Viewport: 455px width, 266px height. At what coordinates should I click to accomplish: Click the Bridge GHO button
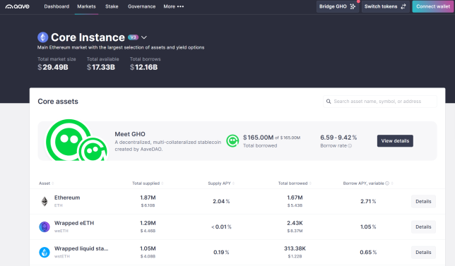(x=338, y=6)
